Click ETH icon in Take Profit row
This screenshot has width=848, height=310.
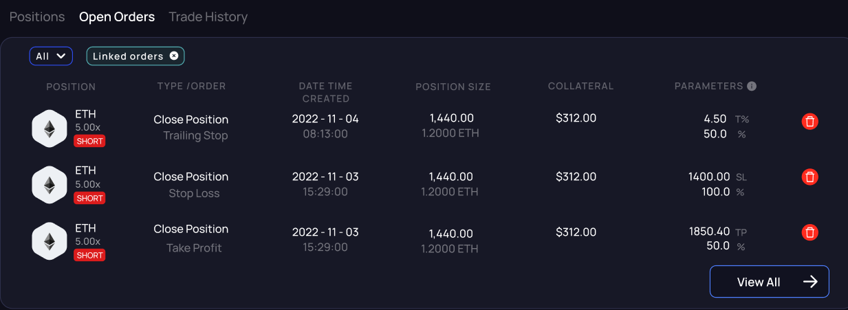pos(50,241)
